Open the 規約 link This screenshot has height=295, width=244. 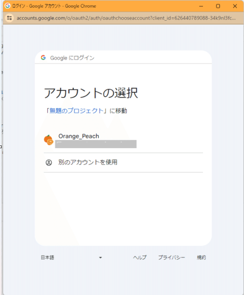pos(201,257)
